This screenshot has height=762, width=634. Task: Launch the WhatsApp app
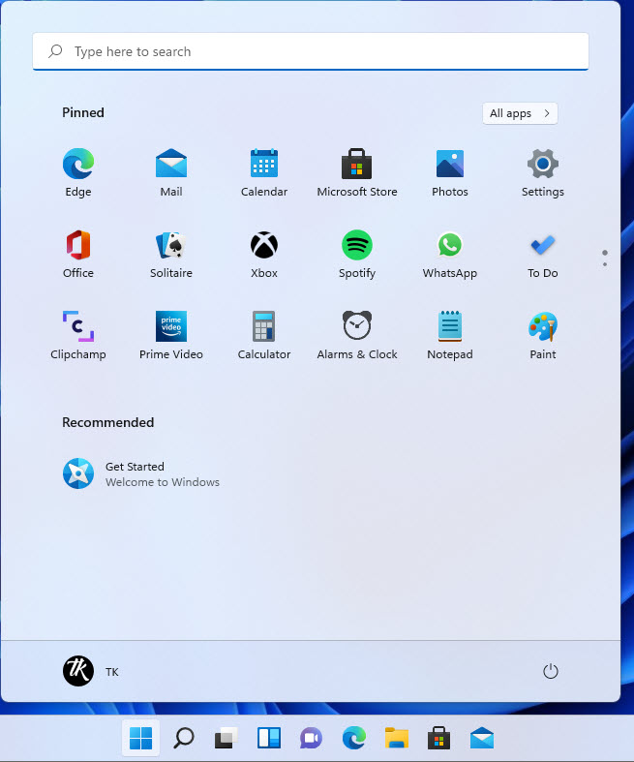pos(450,254)
